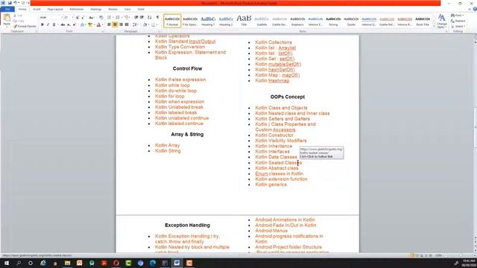Click the Increase Indent icon

[x=142, y=18]
